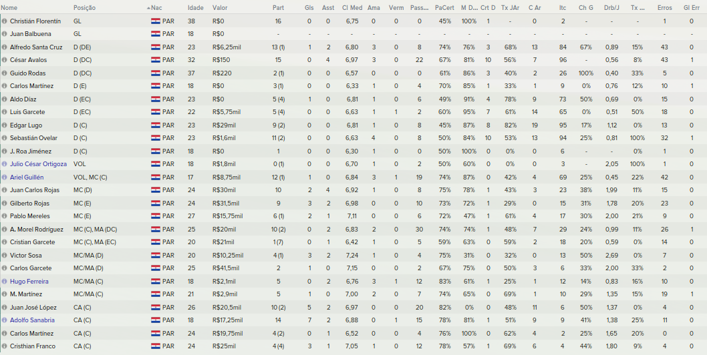This screenshot has height=355, width=707.
Task: Click info icon beside Cristhian Franco
Action: tap(5, 346)
